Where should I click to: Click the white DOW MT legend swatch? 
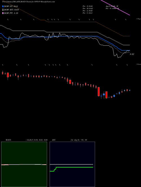3,10
